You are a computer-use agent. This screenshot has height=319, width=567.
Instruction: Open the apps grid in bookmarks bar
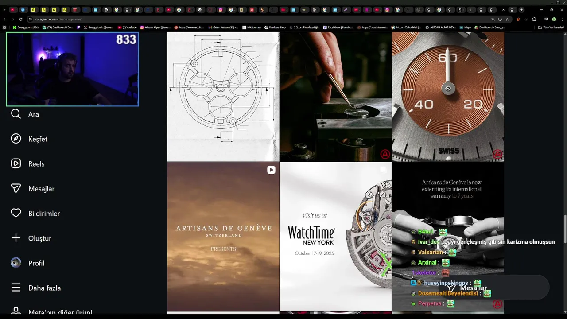4,27
